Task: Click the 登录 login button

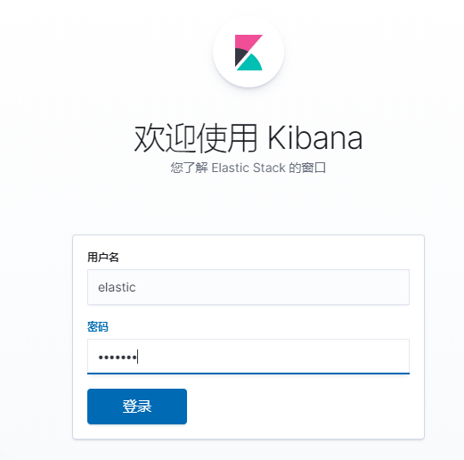Action: pyautogui.click(x=137, y=407)
